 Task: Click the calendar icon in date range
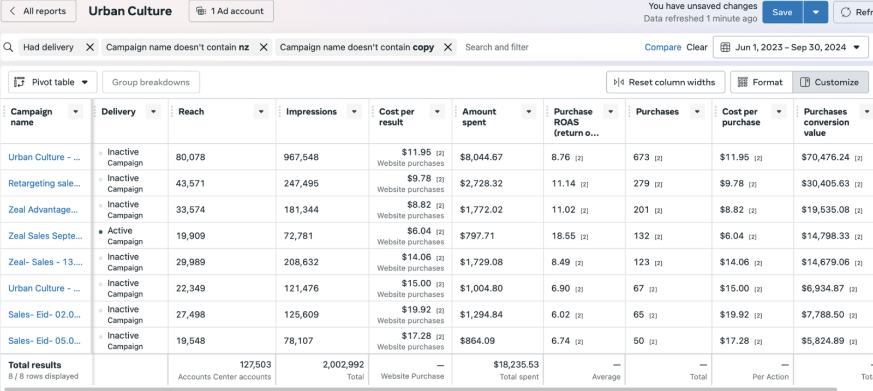(725, 47)
